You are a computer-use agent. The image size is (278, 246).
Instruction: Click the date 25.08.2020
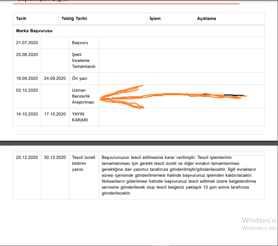[27, 55]
